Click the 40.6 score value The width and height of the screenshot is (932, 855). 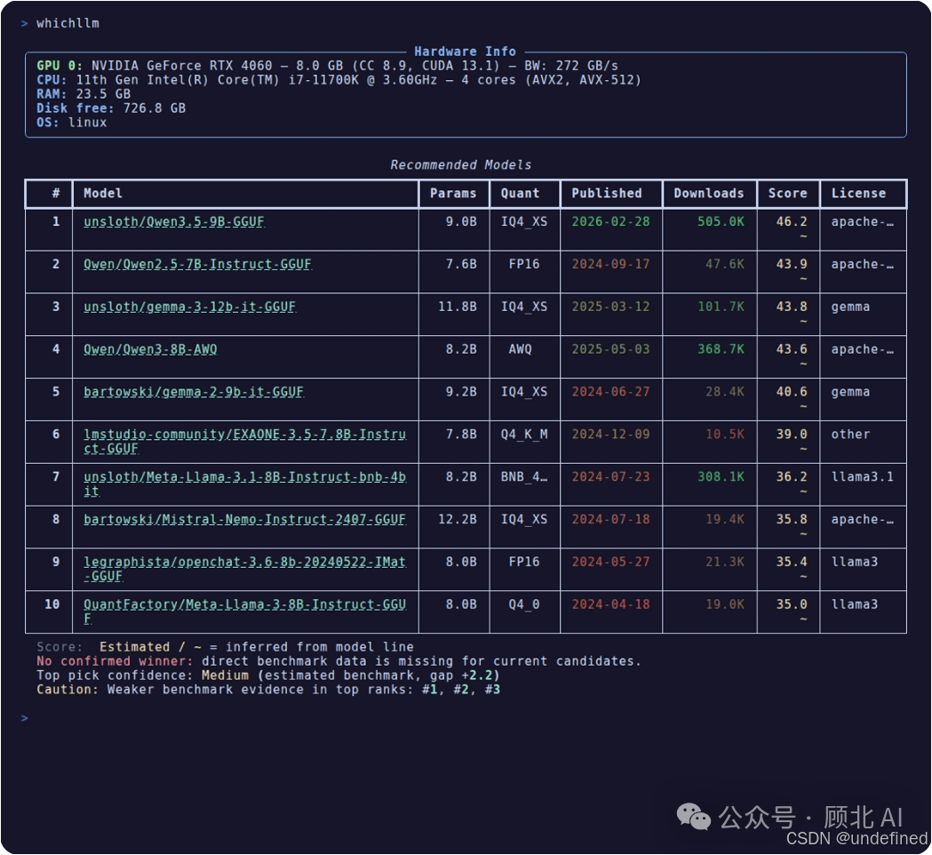[x=792, y=392]
